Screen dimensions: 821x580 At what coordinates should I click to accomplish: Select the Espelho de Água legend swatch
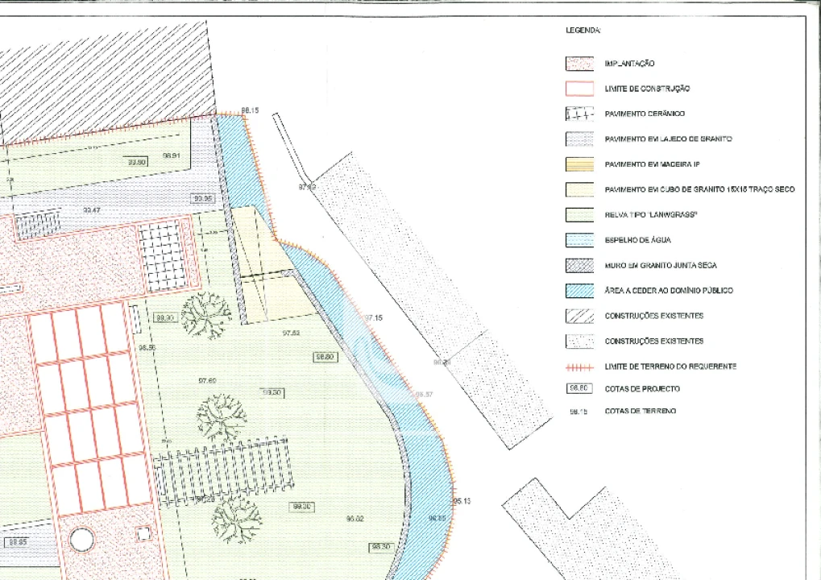[x=578, y=240]
